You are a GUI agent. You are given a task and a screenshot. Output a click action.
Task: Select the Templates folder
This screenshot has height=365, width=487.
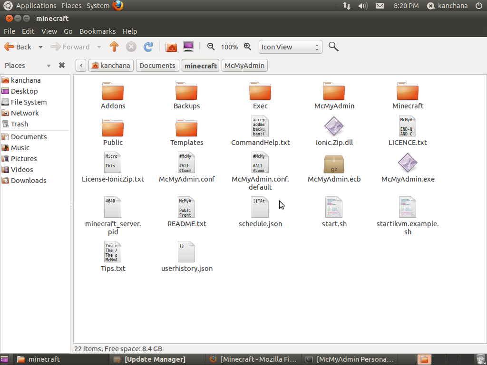tap(186, 133)
